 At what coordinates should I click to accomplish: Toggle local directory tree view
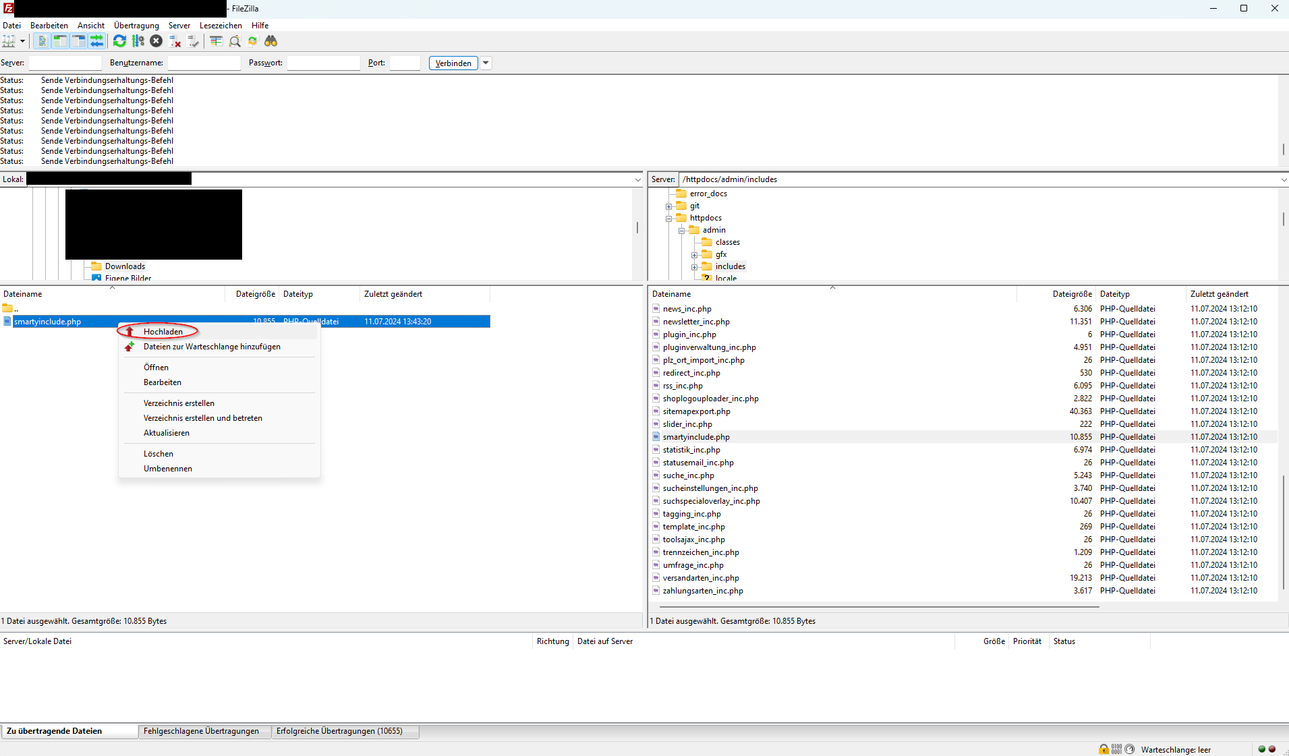pos(60,41)
